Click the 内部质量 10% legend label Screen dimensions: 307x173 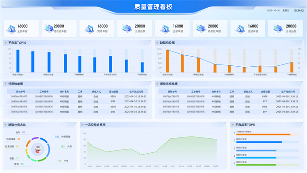63,136
